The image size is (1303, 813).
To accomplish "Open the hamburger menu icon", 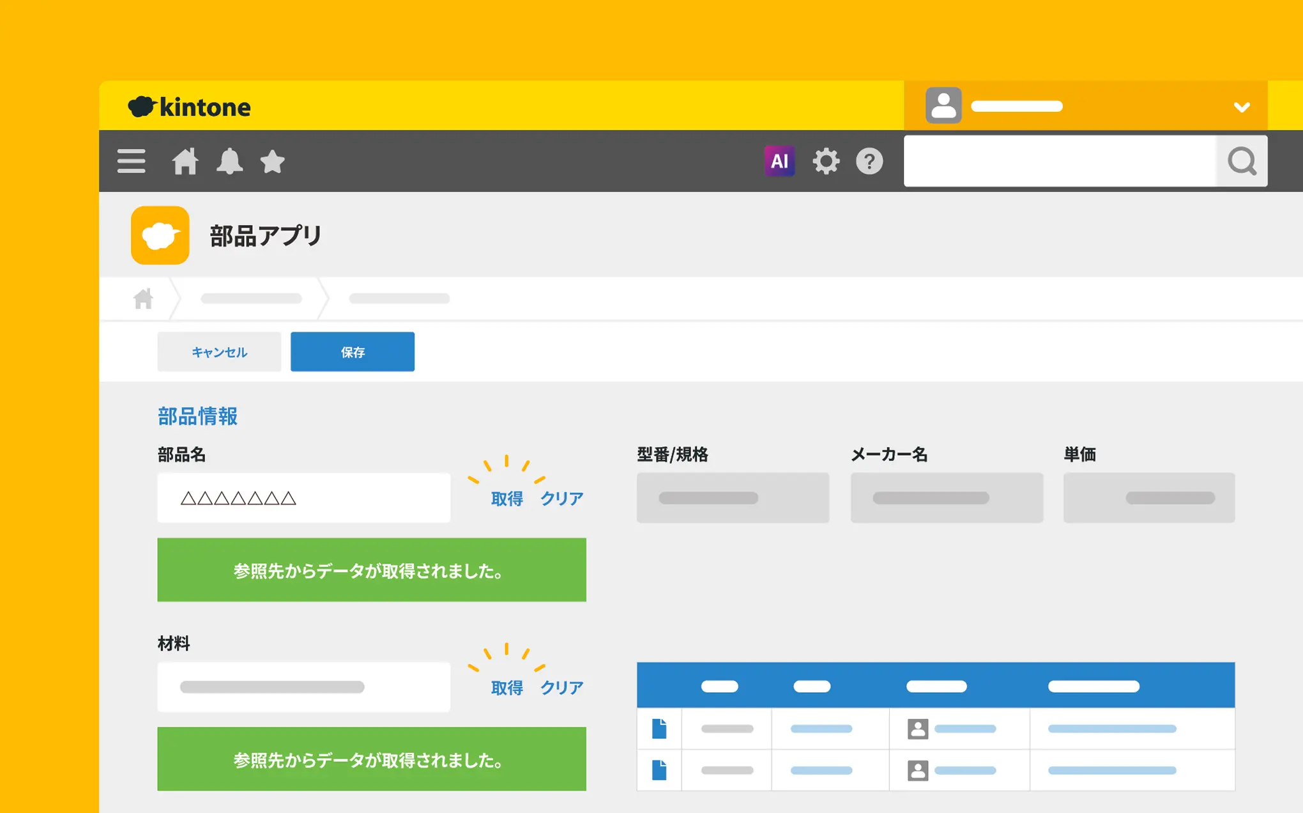I will click(131, 161).
